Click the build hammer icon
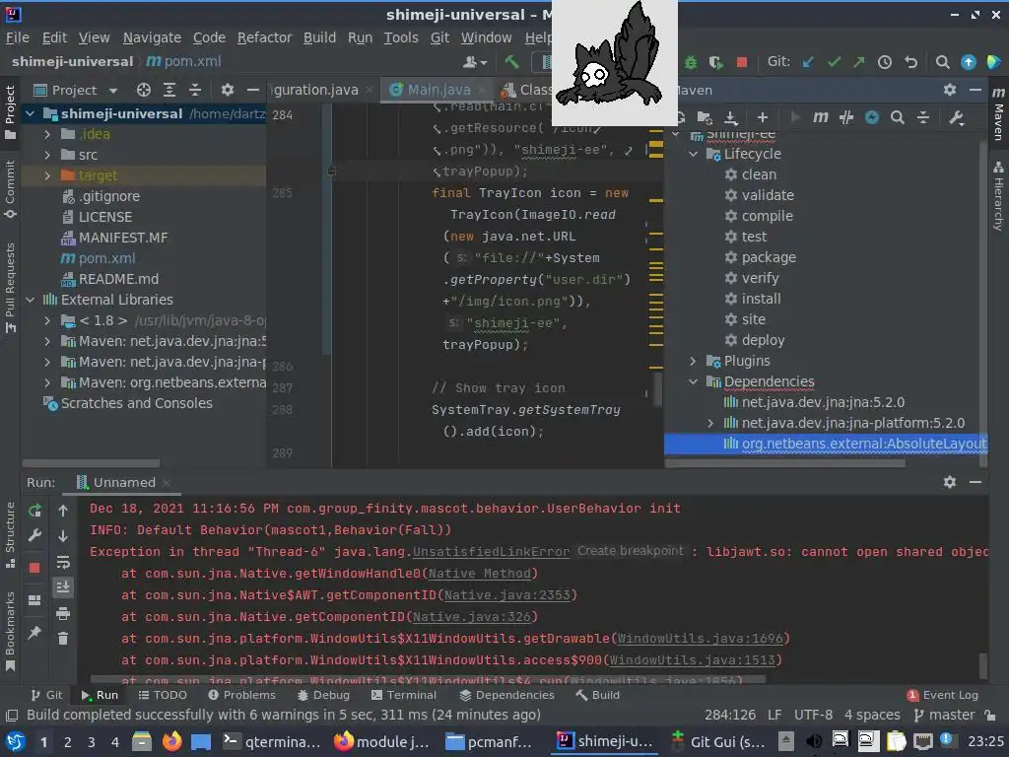 click(512, 62)
